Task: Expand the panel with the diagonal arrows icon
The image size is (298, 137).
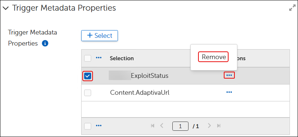Action: point(292,9)
